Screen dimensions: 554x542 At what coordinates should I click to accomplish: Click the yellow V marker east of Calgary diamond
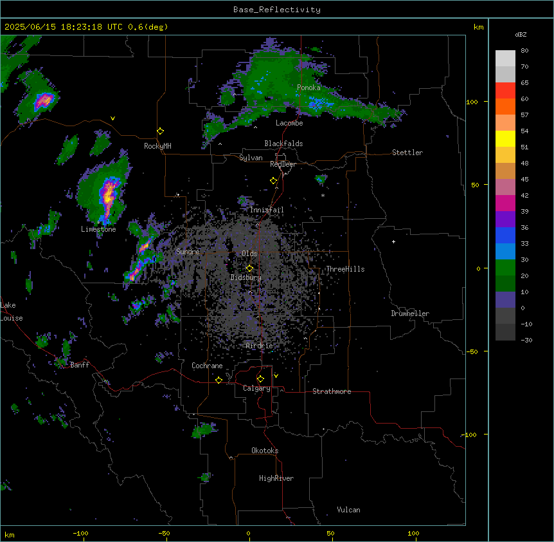coord(276,376)
